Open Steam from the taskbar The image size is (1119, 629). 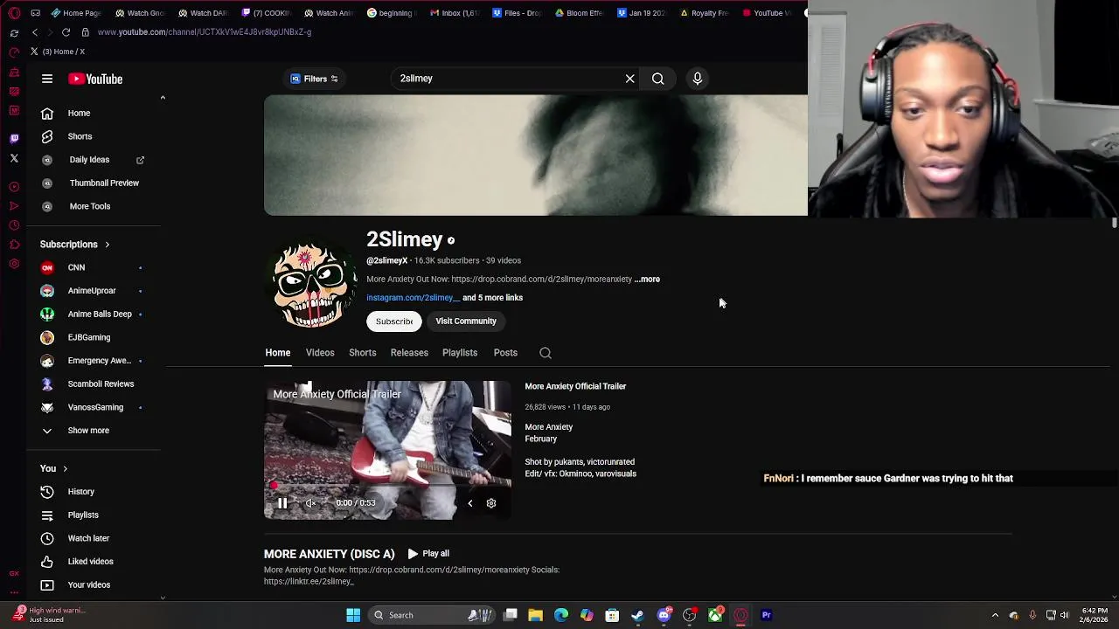[637, 615]
